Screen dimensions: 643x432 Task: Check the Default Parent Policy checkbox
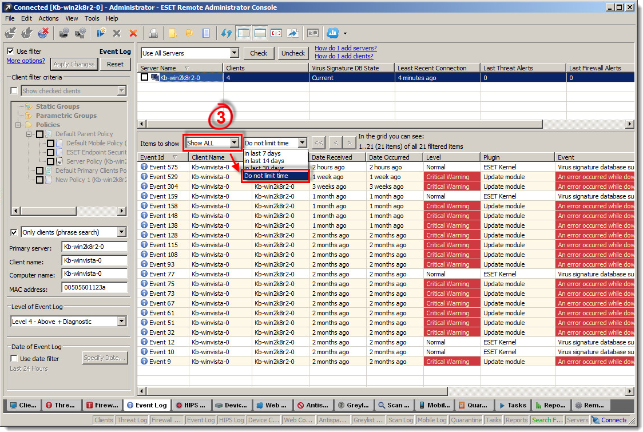(40, 134)
